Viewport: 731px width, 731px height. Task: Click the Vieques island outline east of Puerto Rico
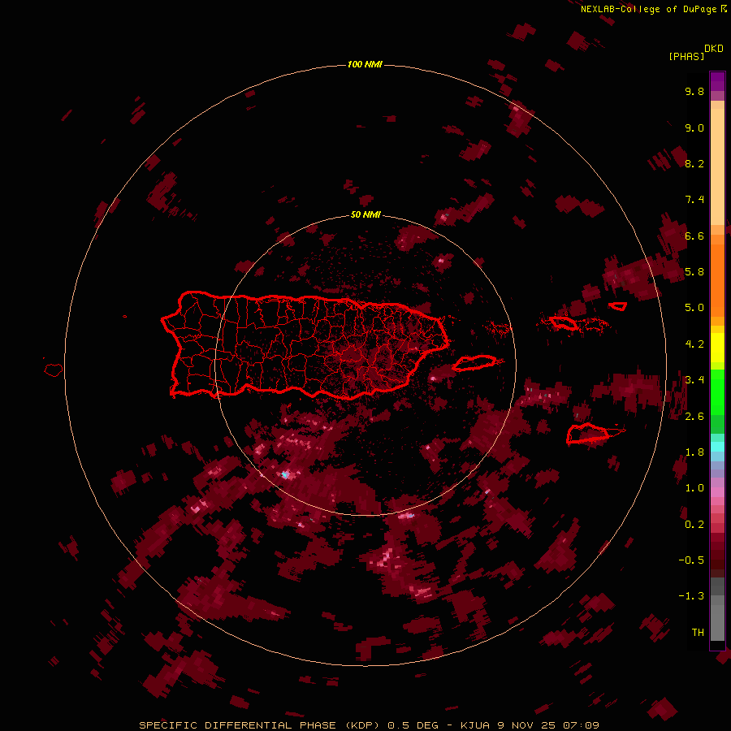[474, 363]
